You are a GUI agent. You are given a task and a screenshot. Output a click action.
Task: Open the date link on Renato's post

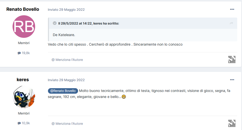tap(66, 10)
